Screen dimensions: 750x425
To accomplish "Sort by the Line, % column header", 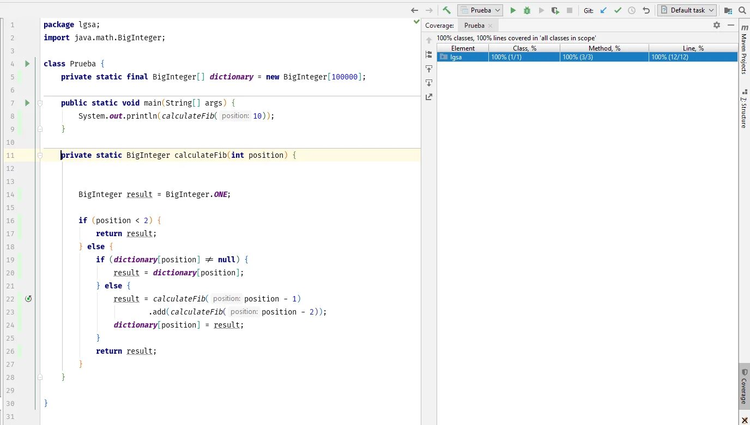I will click(x=693, y=48).
